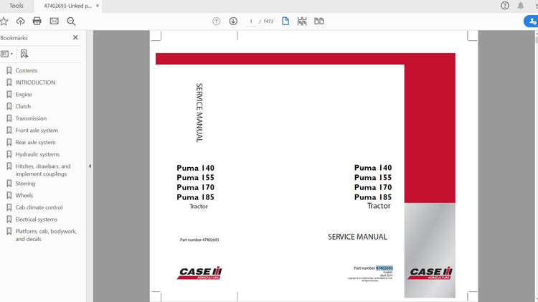Select the 47402693-Linked document tab
Viewport: 538px width, 302px height.
point(67,6)
